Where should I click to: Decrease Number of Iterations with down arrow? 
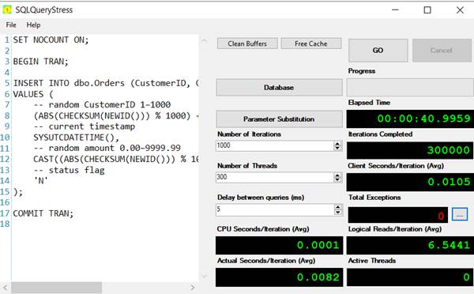point(337,148)
